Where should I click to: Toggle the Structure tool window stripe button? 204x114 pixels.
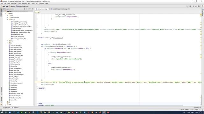point(1,91)
